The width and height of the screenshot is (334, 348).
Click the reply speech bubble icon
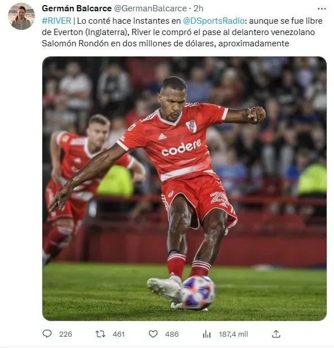point(47,334)
